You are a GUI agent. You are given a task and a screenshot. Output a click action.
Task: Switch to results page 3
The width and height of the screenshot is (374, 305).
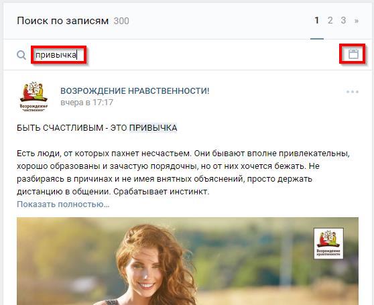(x=343, y=21)
